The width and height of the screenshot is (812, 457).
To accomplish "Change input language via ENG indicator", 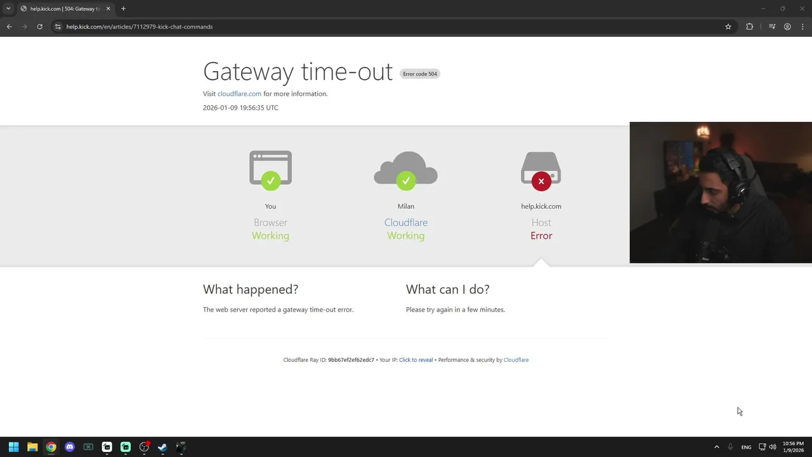I will [746, 447].
